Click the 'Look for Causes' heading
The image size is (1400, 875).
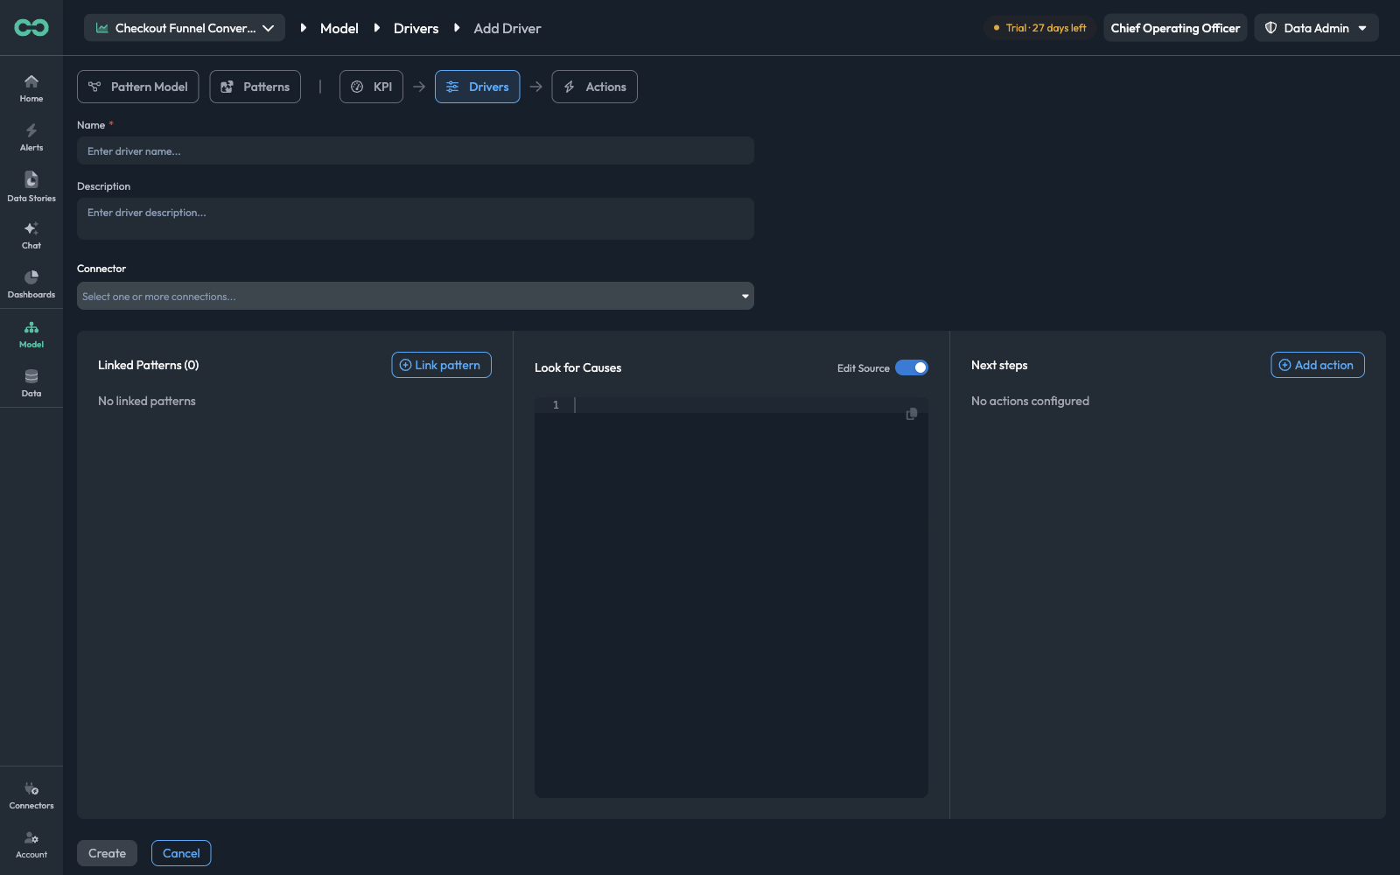pyautogui.click(x=578, y=367)
